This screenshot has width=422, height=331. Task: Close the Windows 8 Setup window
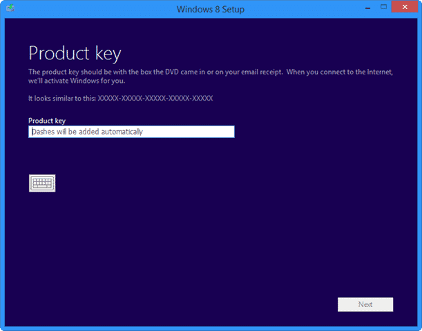pyautogui.click(x=405, y=8)
